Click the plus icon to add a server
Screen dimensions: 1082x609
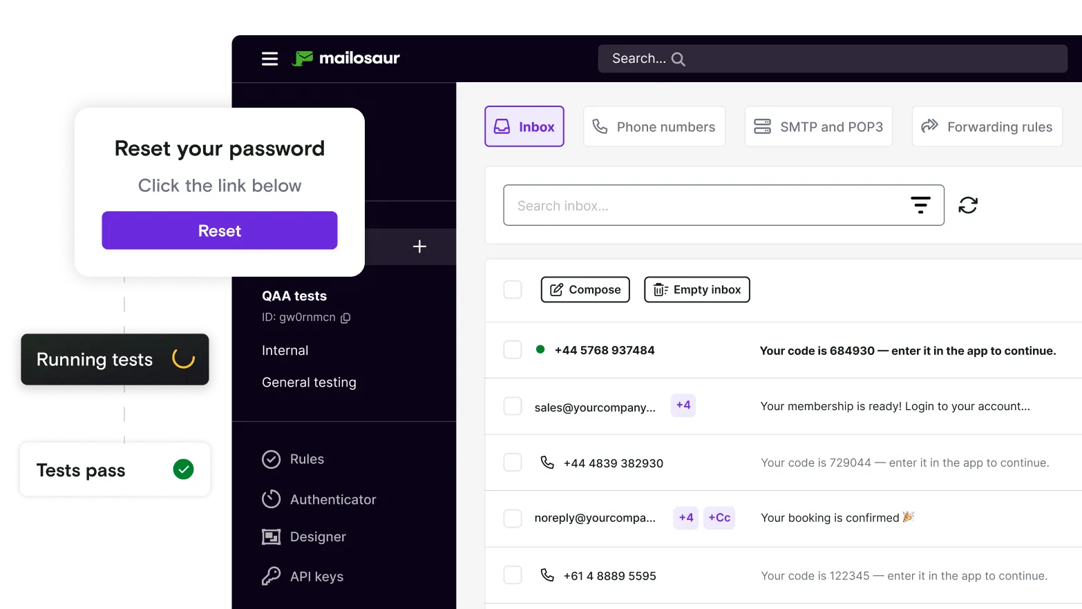(x=419, y=246)
